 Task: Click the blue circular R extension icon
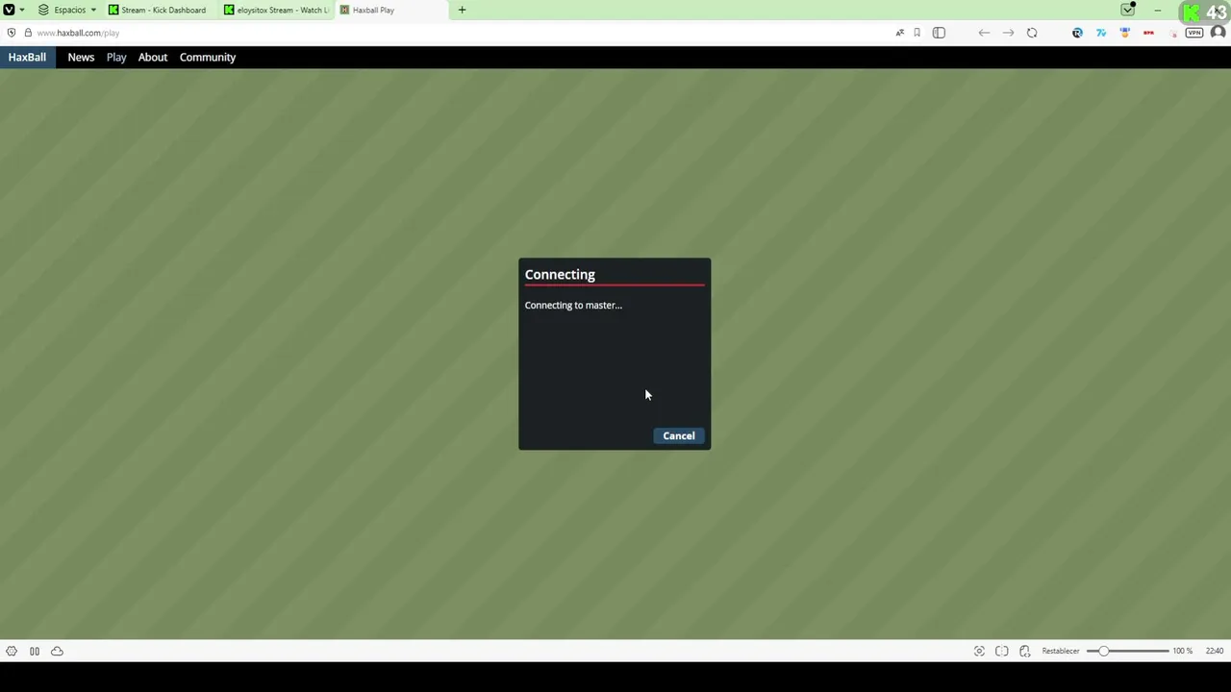click(1077, 33)
